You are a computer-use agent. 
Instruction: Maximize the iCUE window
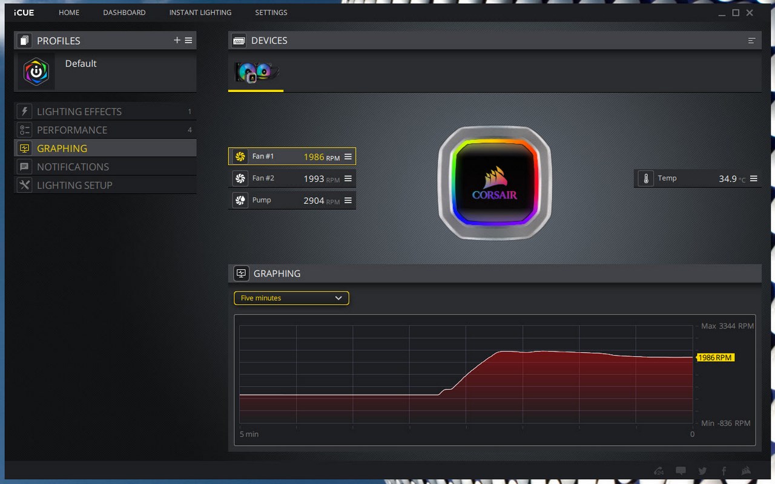pyautogui.click(x=736, y=13)
